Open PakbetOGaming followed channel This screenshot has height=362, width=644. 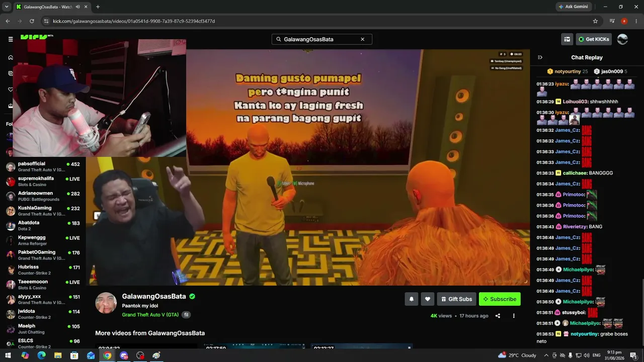[43, 255]
